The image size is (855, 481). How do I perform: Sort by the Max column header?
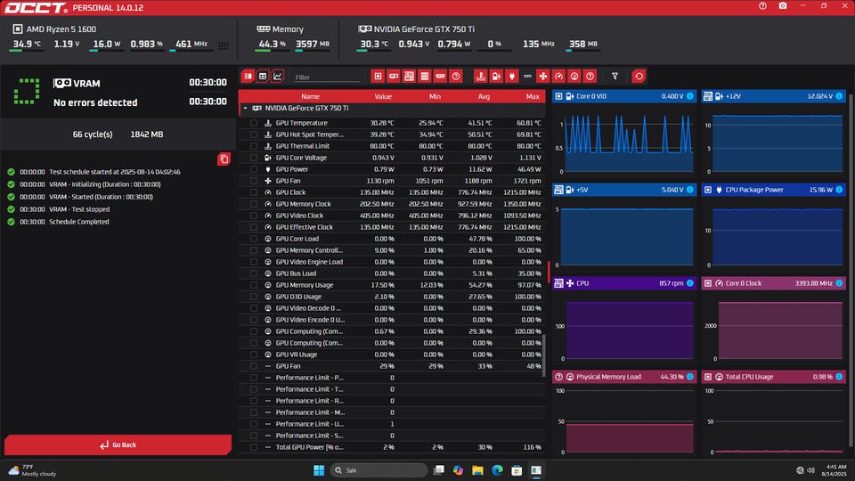click(533, 96)
